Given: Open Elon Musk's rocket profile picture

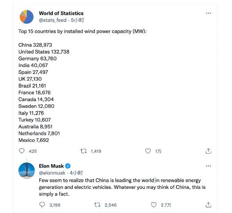Looking at the screenshot, I should pos(27,170).
